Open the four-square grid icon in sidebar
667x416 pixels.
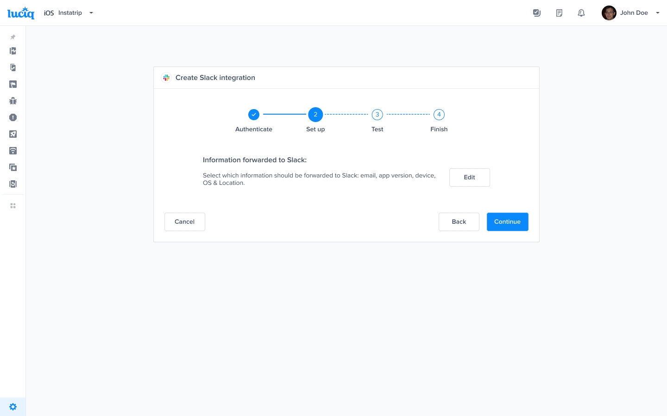pos(13,206)
